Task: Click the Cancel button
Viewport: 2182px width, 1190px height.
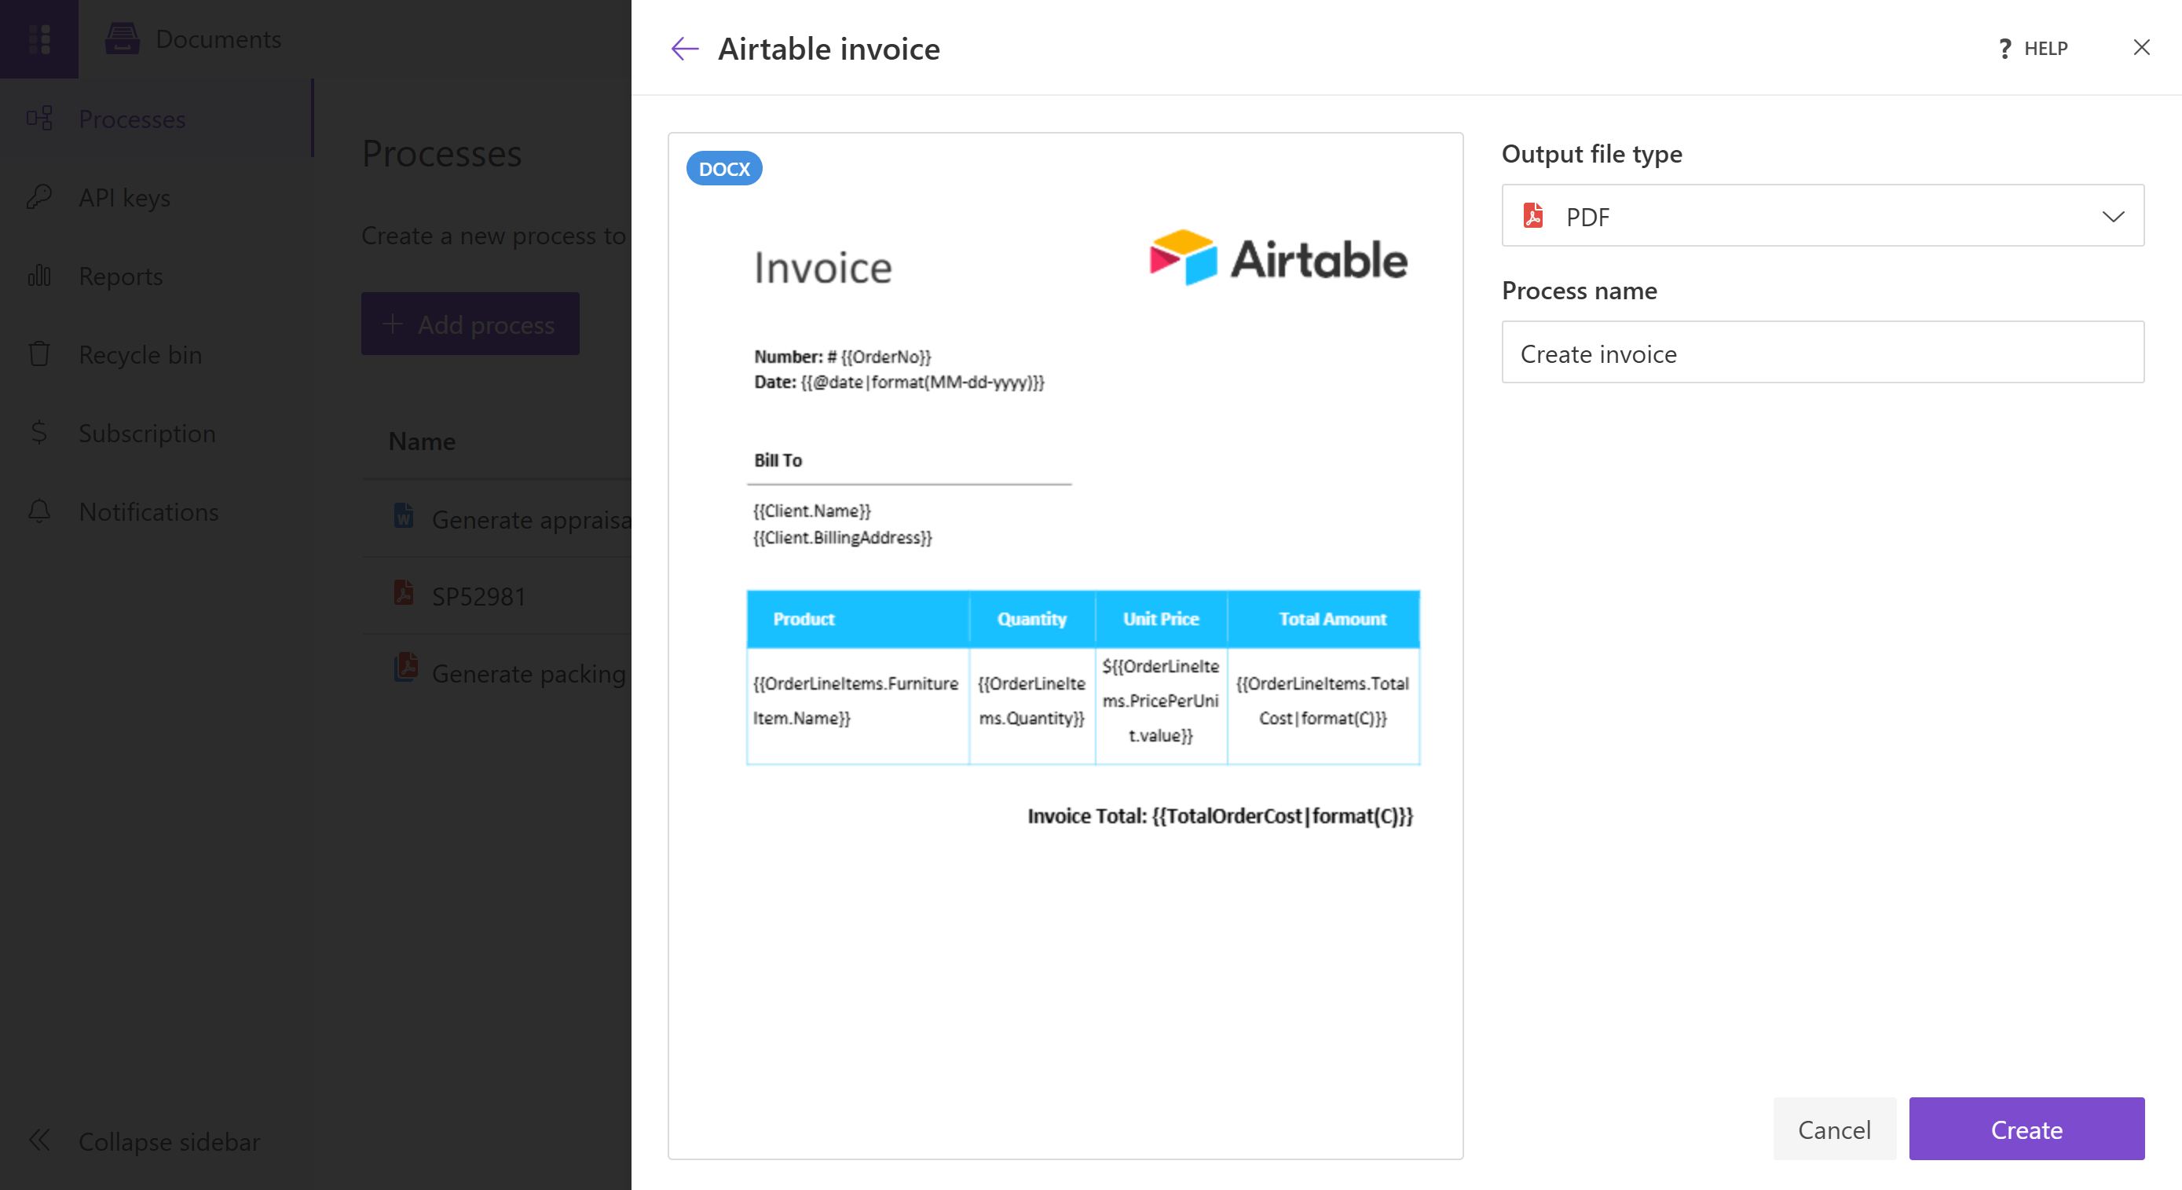Action: (x=1834, y=1129)
